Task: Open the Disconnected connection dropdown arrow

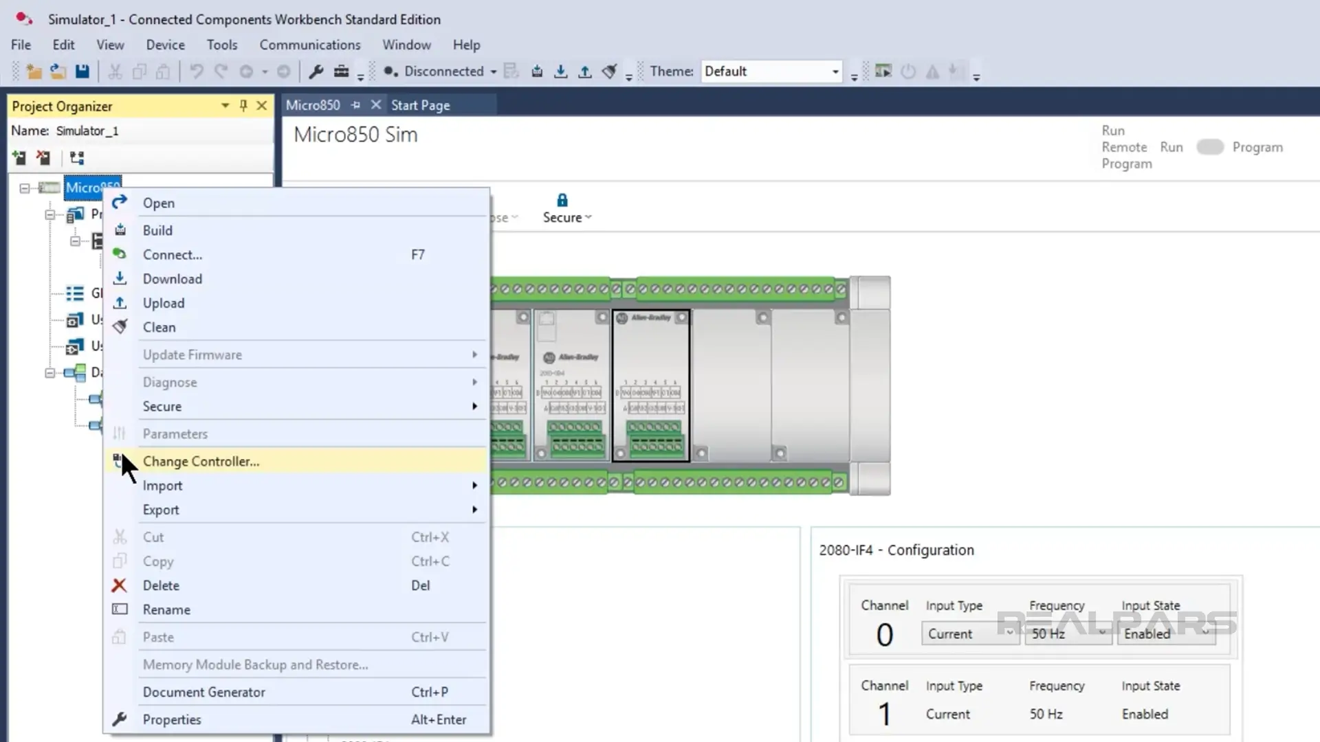Action: point(493,72)
